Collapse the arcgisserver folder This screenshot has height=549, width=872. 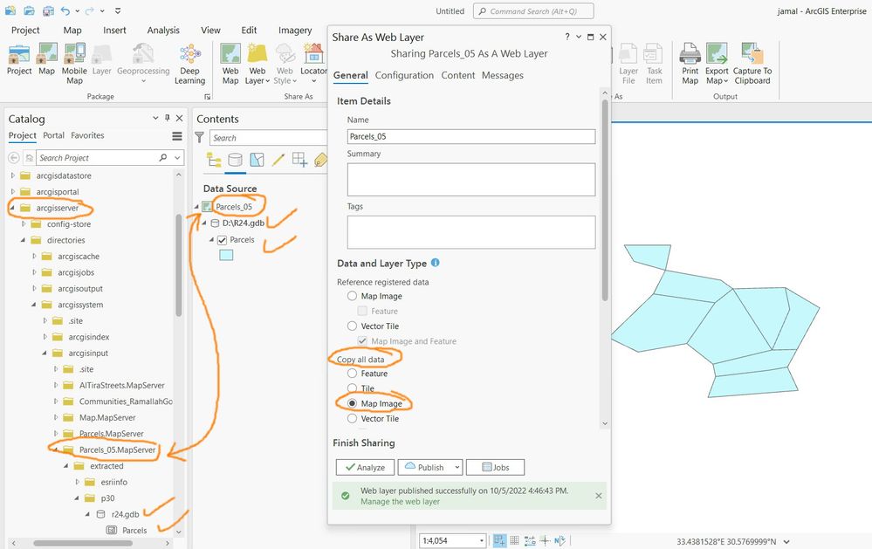pos(13,208)
